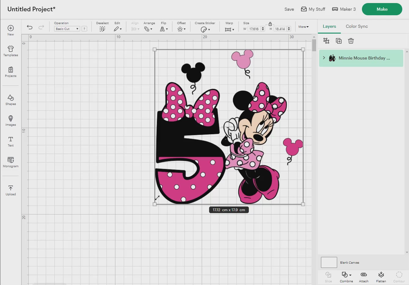Open the Arrange dropdown
This screenshot has height=285, width=409.
[x=148, y=29]
